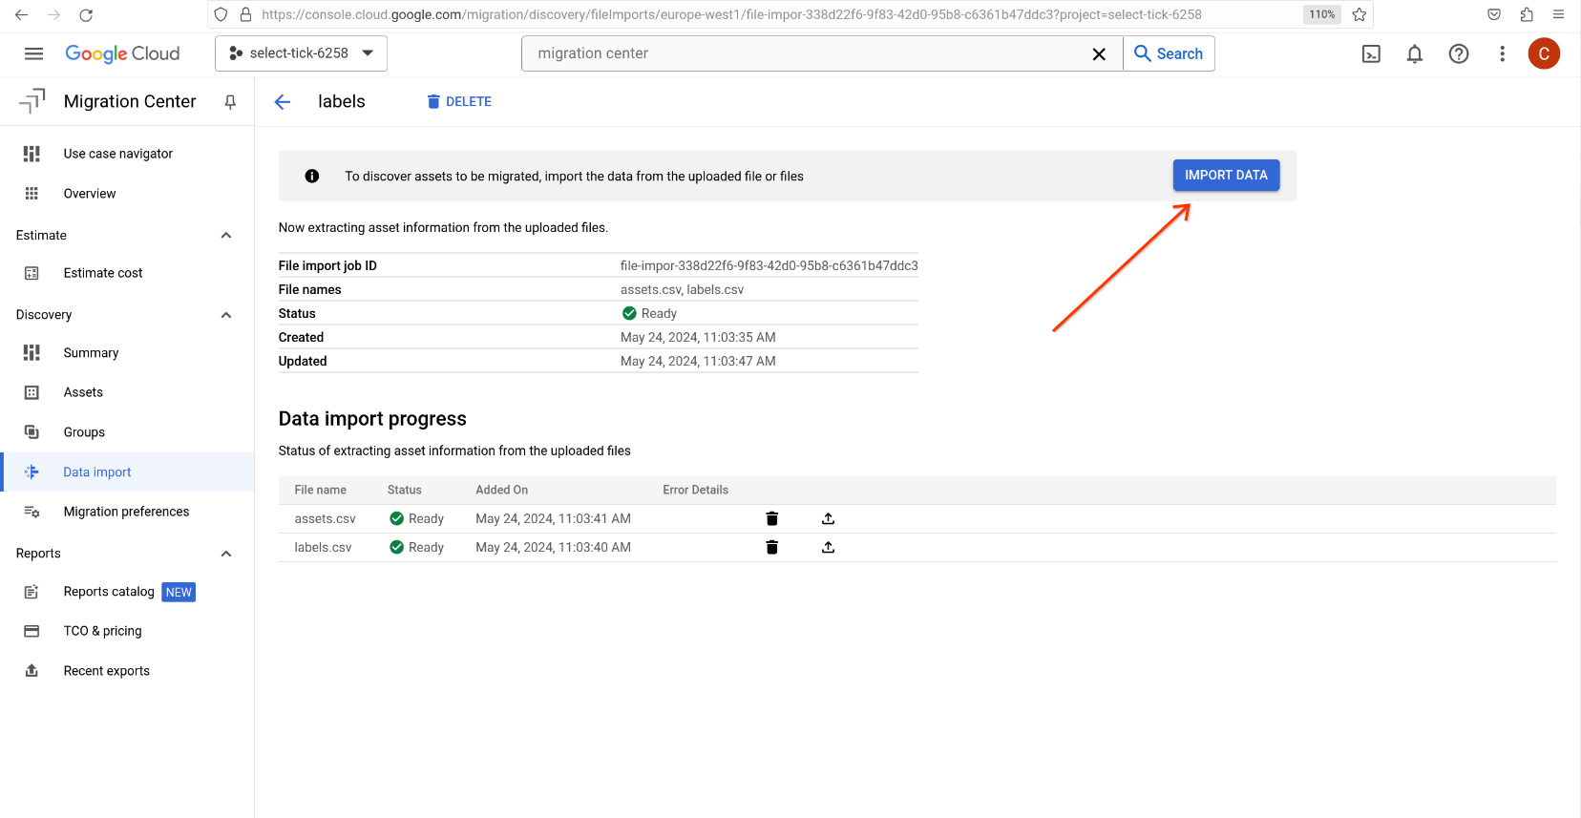Viewport: 1581px width, 818px height.
Task: Click the Groups icon in sidebar
Action: [x=32, y=432]
